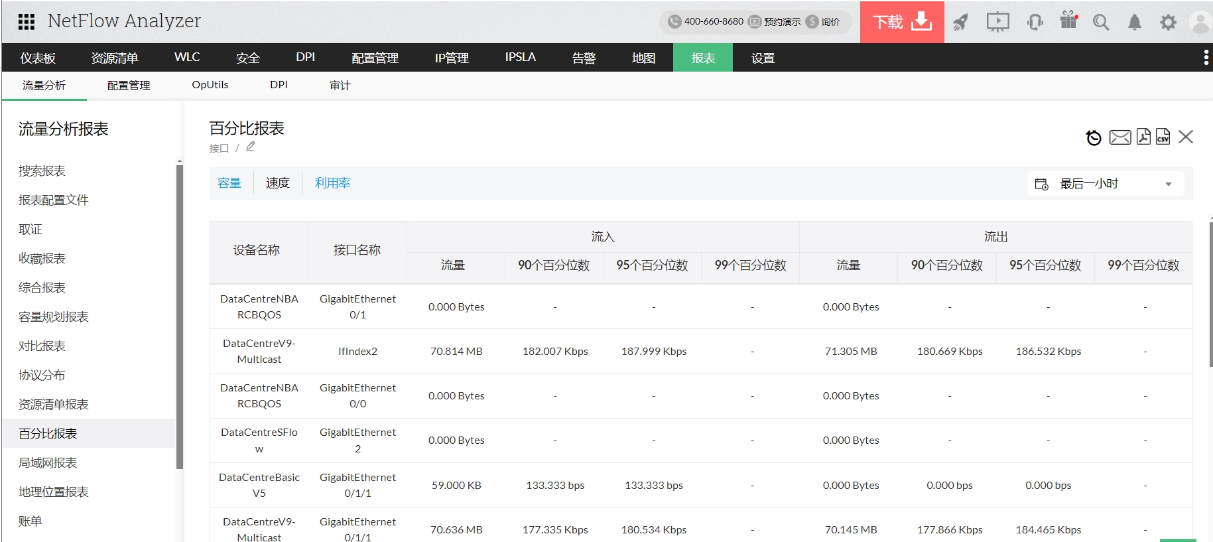The image size is (1213, 542).
Task: Select the 利用率 tab
Action: [332, 183]
